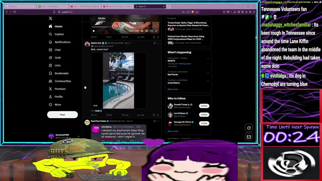This screenshot has height=181, width=322.
Task: Open Communities in the sidebar
Action: [60, 81]
